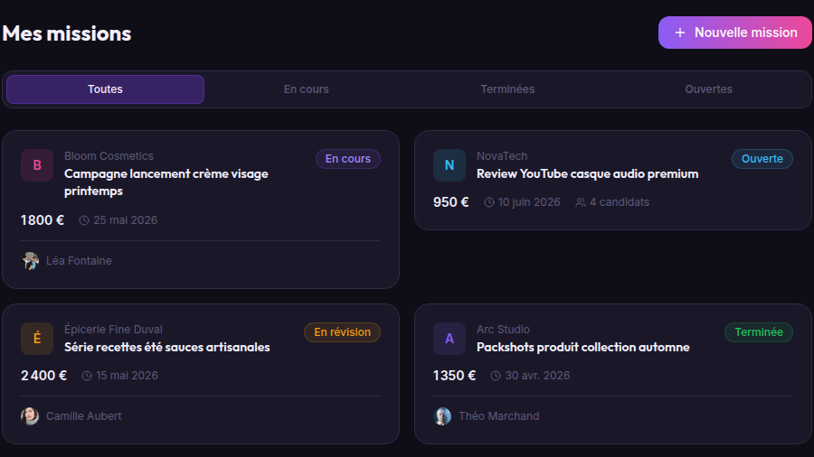Click Théo Marchand's avatar
Image resolution: width=814 pixels, height=457 pixels.
pos(442,416)
